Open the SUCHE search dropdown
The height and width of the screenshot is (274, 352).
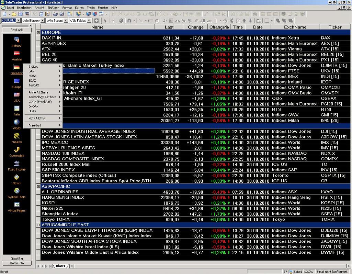pos(18,20)
